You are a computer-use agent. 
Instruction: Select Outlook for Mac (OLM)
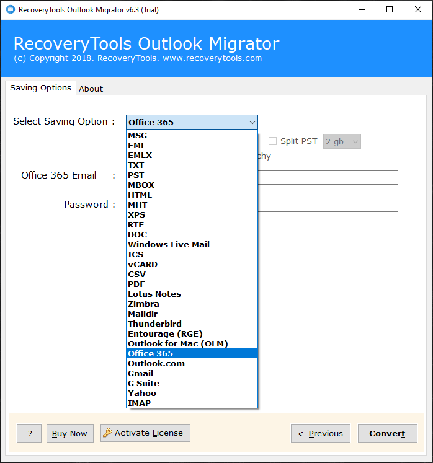pos(192,344)
